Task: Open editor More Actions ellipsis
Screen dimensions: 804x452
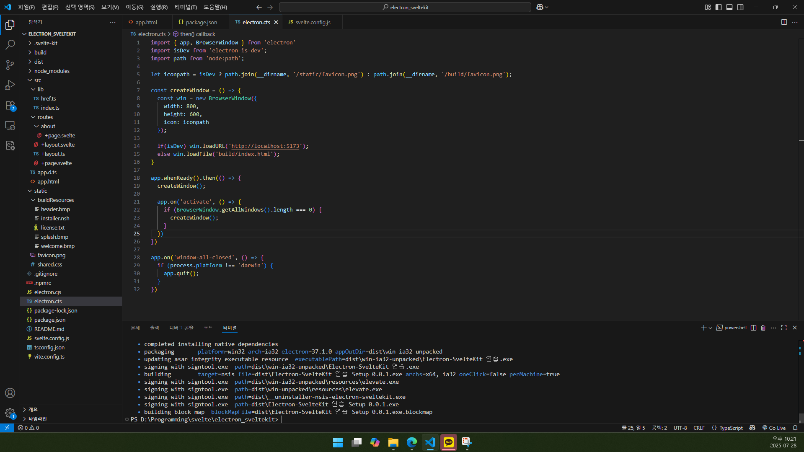Action: tap(795, 22)
